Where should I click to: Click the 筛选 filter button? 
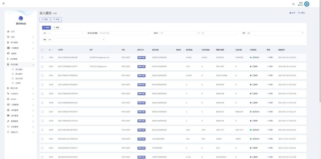click(x=56, y=19)
